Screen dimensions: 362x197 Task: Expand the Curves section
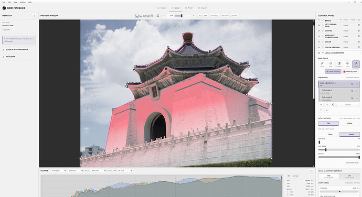pos(323,31)
